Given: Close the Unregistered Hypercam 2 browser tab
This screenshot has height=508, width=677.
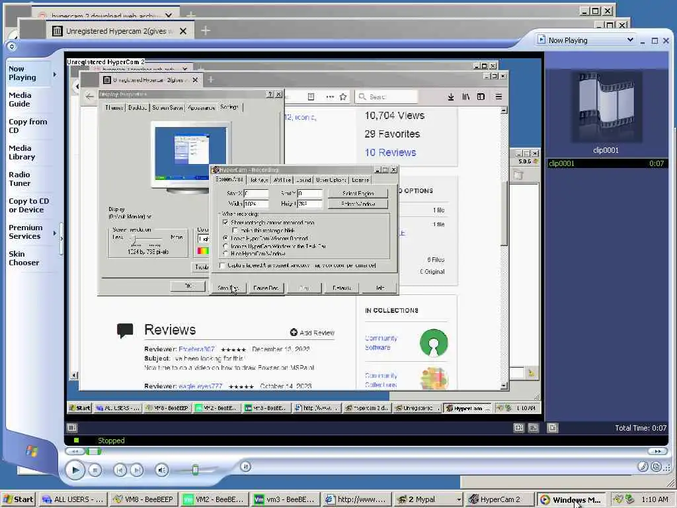Looking at the screenshot, I should point(183,31).
